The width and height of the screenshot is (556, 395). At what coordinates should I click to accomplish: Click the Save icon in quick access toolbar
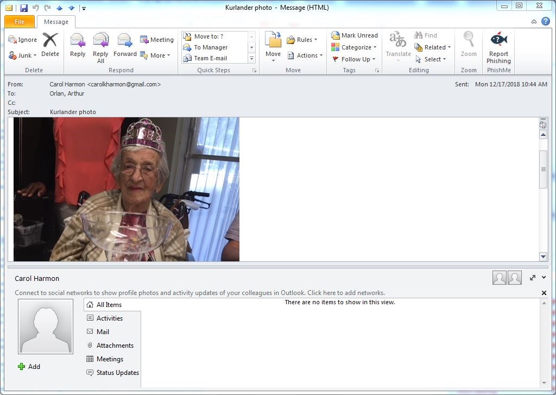(x=24, y=8)
